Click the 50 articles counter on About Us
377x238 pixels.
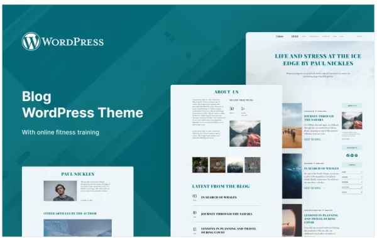pos(232,110)
